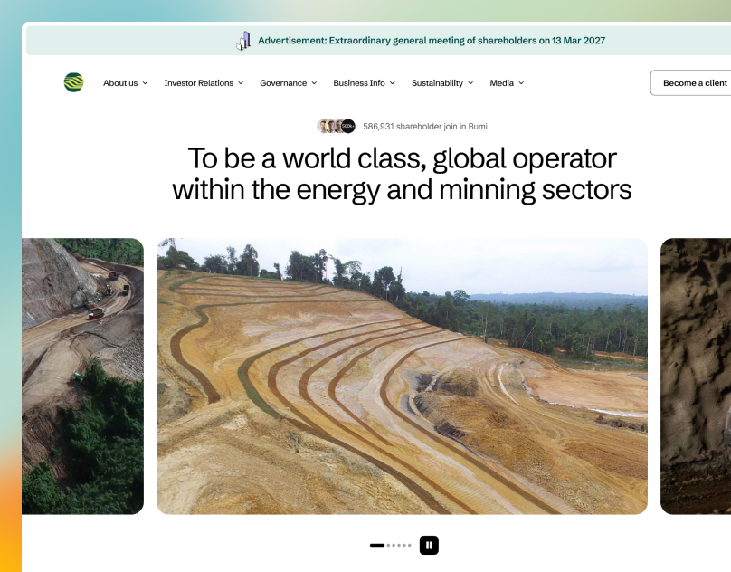This screenshot has height=572, width=731.
Task: Open the About us menu
Action: [126, 83]
